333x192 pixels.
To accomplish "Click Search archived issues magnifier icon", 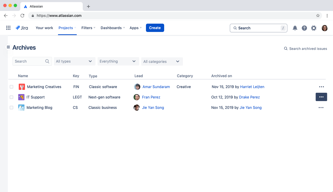I will 286,49.
